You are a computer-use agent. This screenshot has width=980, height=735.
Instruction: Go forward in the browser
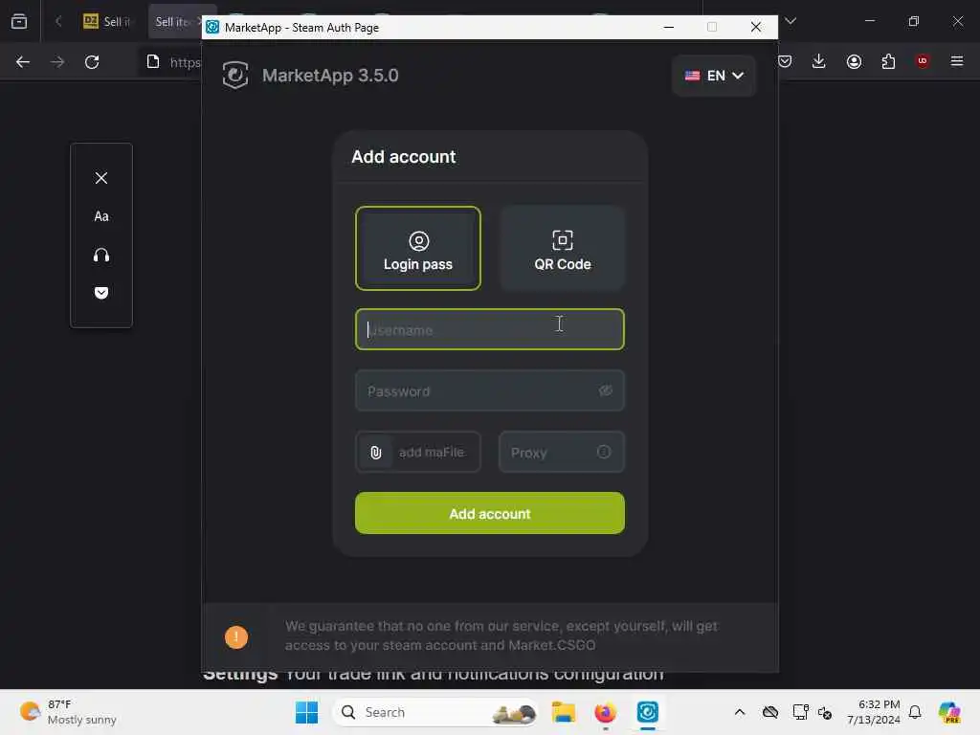(57, 62)
